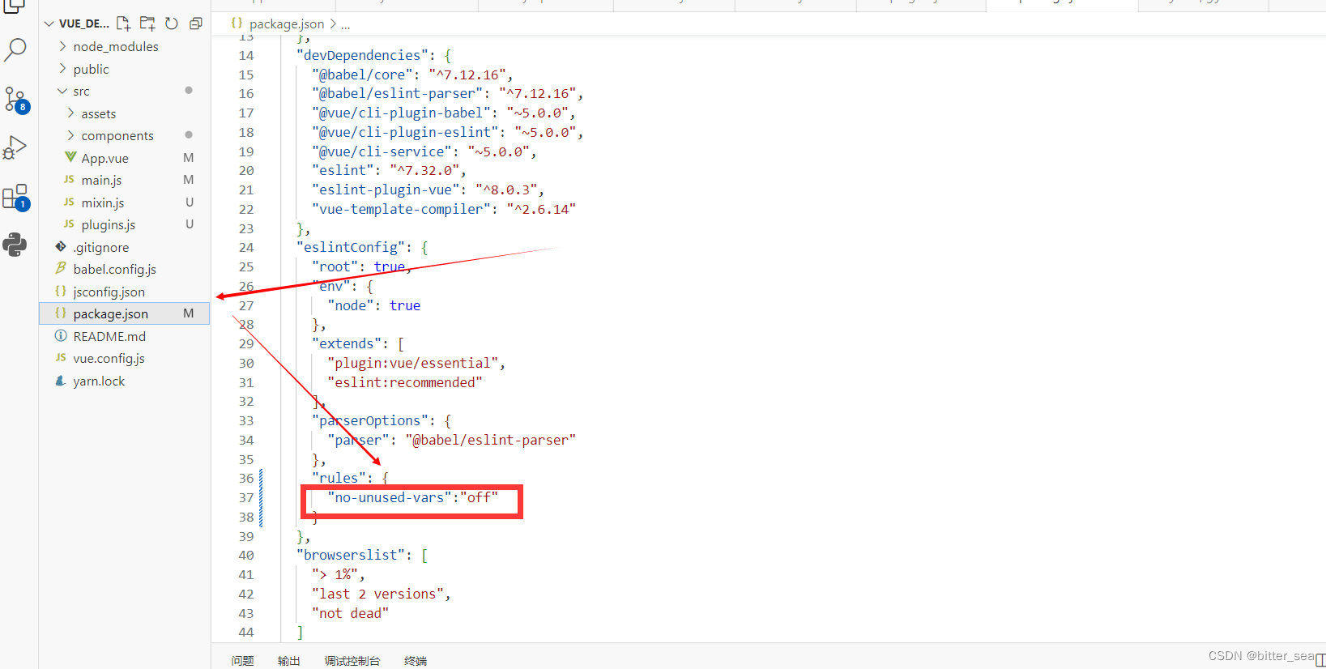
Task: Click "node": true on line 27
Action: coord(373,305)
